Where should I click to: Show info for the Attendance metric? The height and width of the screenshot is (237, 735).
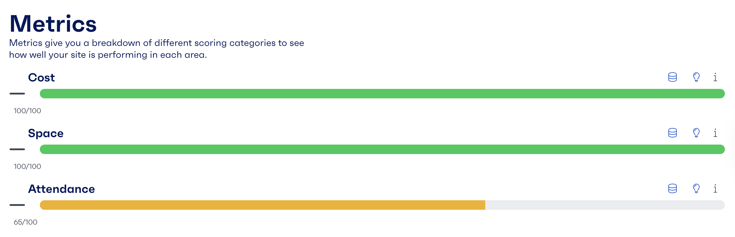(x=715, y=188)
